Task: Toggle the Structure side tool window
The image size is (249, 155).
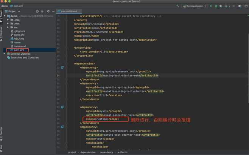Action: [1, 34]
